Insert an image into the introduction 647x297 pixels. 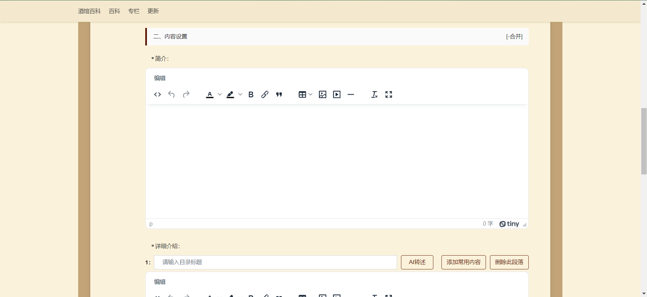point(322,95)
